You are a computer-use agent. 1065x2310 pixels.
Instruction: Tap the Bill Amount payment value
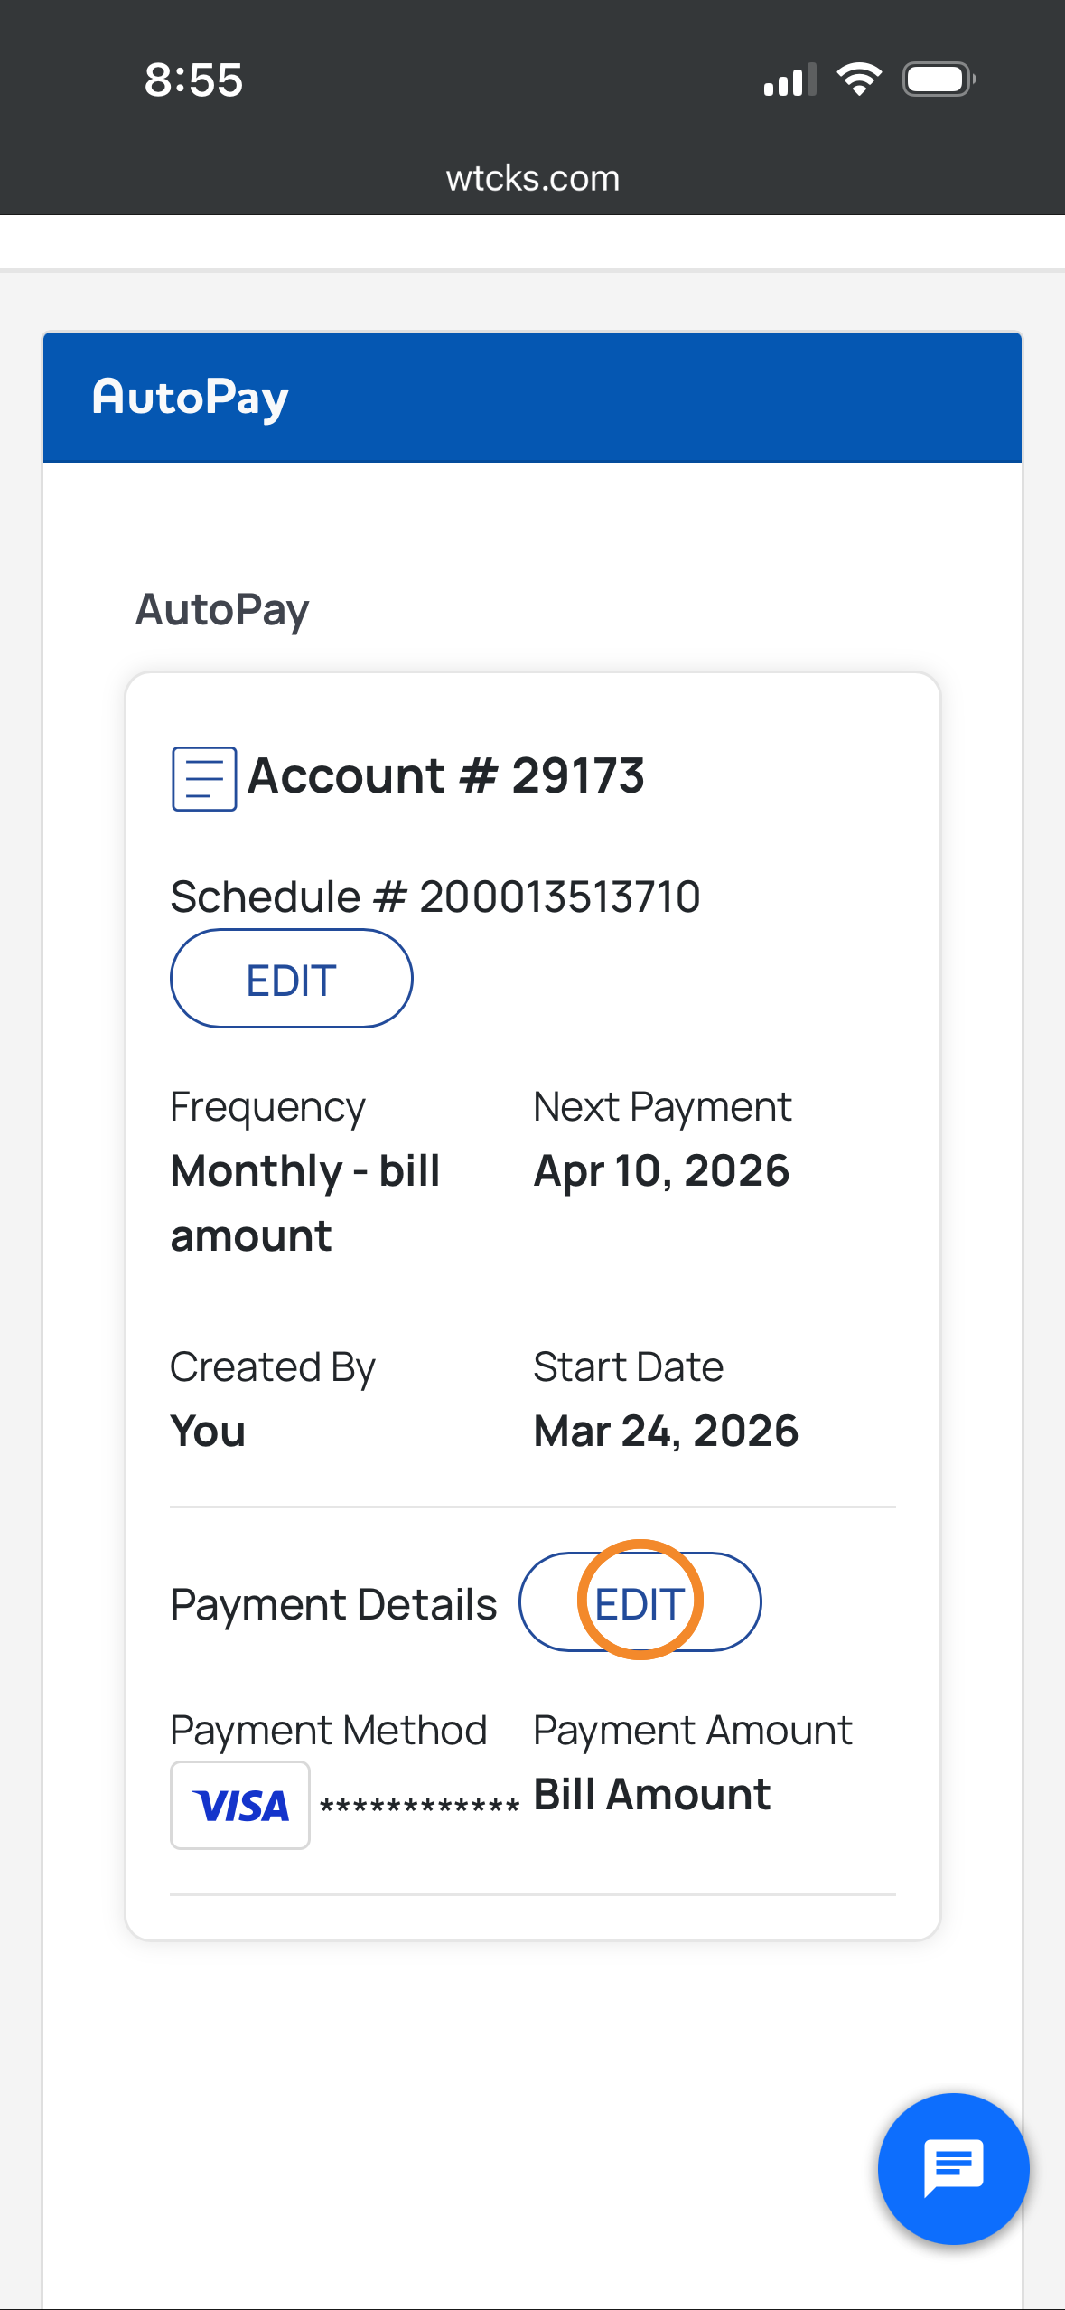click(651, 1794)
